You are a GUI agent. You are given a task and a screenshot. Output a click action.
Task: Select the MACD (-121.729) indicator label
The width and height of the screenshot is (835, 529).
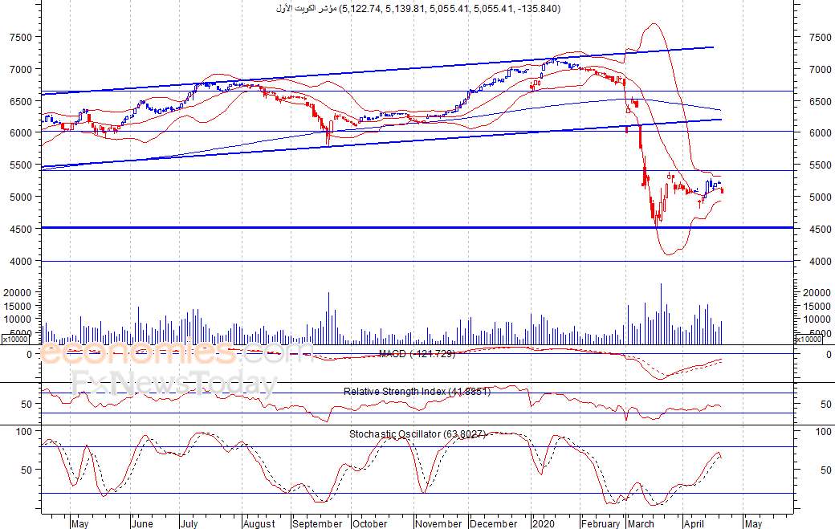point(417,354)
